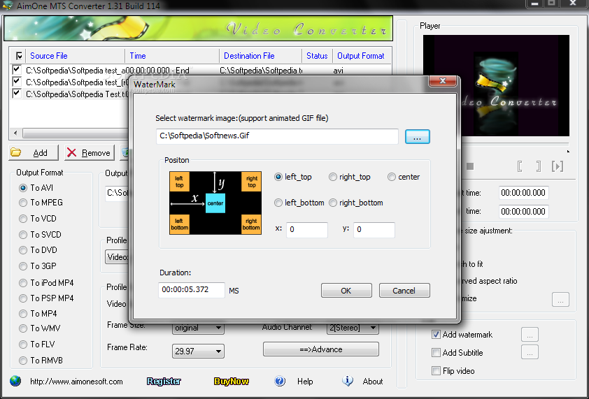The image size is (589, 399).
Task: Click the y offset input field
Action: 374,230
